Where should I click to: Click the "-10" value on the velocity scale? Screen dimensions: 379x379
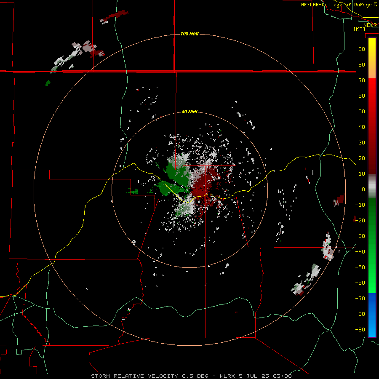tap(360, 205)
